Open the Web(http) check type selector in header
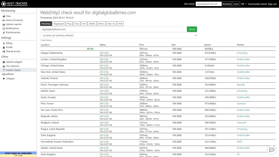Image resolution: width=279 pixels, height=157 pixels. [227, 4]
